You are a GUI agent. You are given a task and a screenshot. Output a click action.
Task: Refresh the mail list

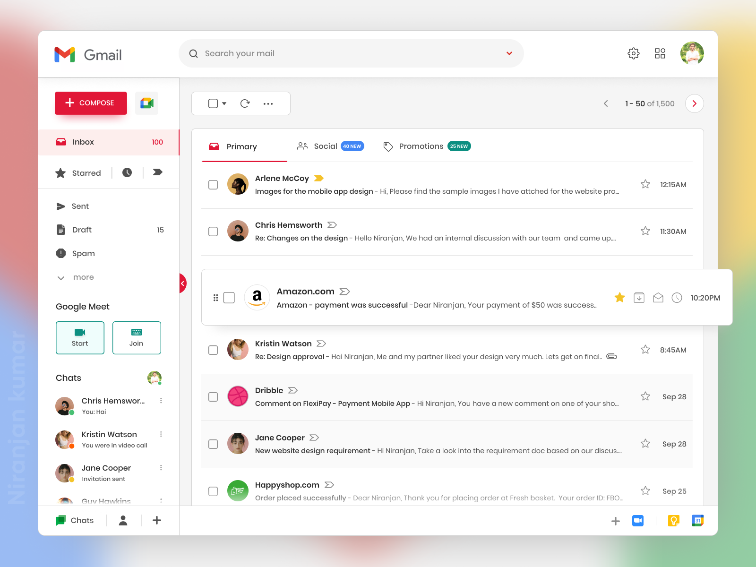pyautogui.click(x=245, y=103)
